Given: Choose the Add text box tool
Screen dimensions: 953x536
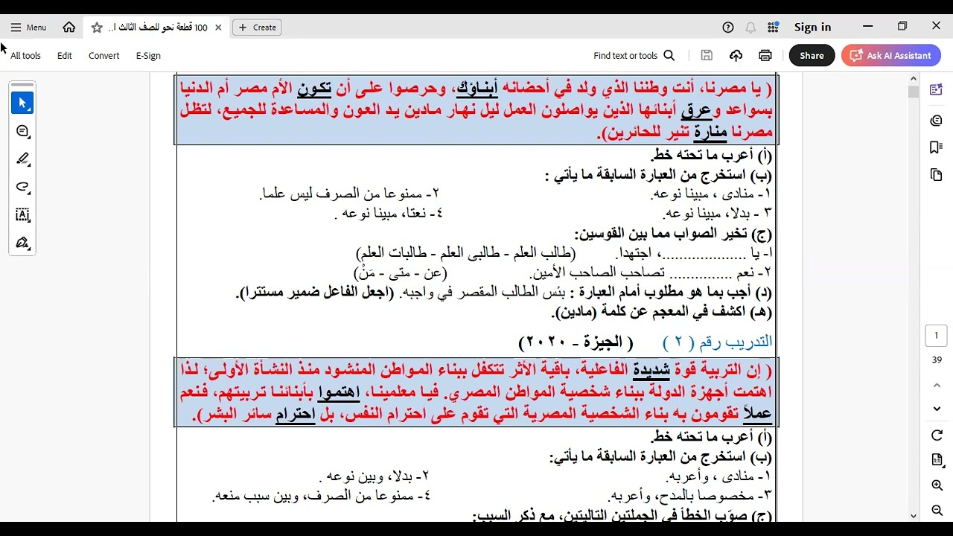Looking at the screenshot, I should 22,215.
